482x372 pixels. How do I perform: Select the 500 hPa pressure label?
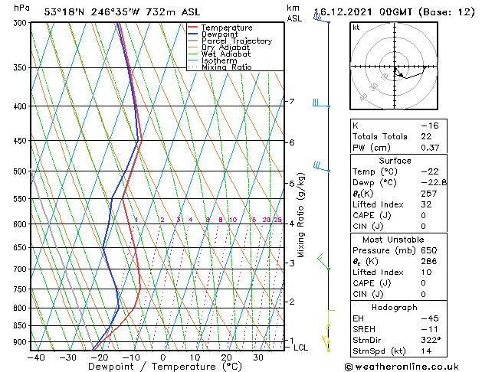pos(21,171)
